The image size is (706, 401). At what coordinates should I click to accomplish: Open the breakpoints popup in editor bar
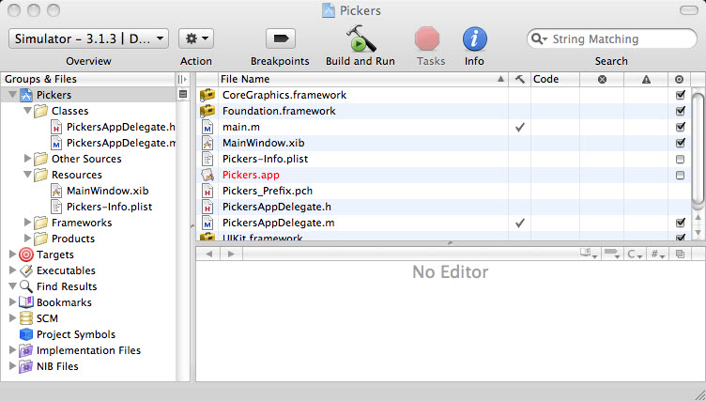[612, 254]
